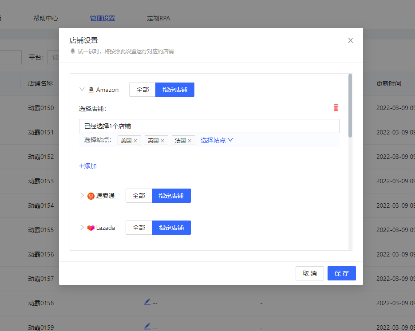Screen dimensions: 415x331
Task: Open the 帮助中心 menu
Action: (x=46, y=18)
